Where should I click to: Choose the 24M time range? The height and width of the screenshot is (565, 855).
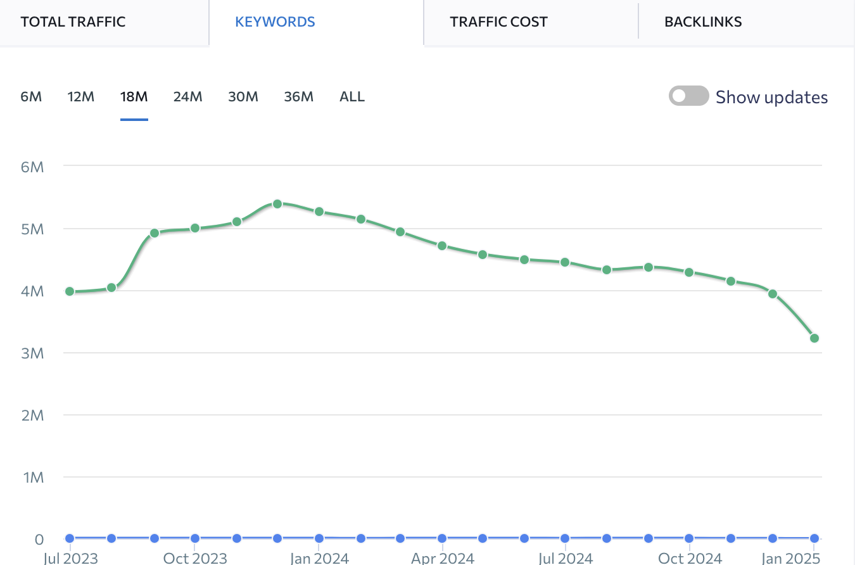pyautogui.click(x=187, y=97)
